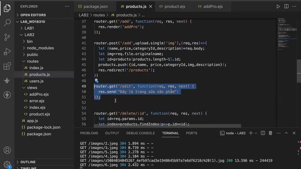The height and width of the screenshot is (169, 301).
Task: Maximize panel size with chevron up
Action: [x=286, y=133]
